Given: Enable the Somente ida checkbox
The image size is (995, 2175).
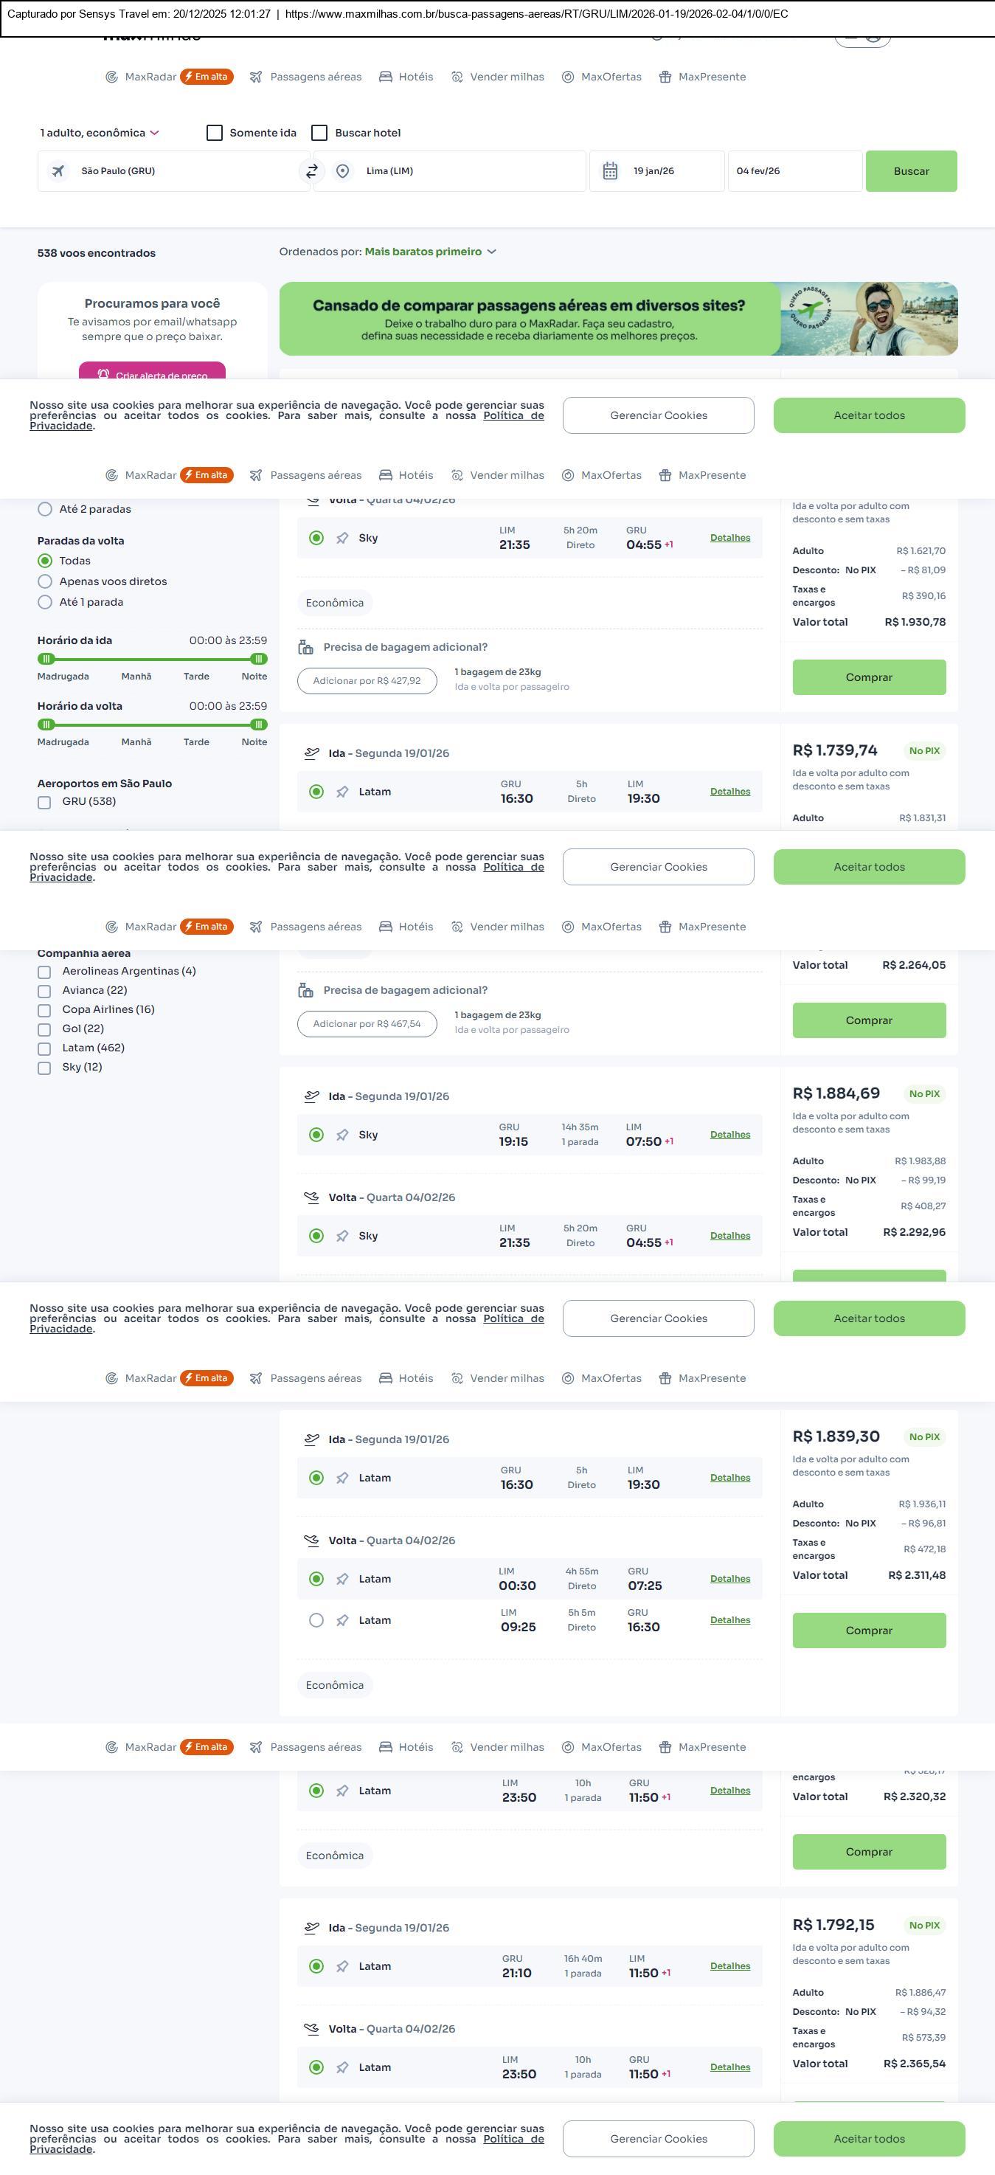Looking at the screenshot, I should (x=215, y=134).
